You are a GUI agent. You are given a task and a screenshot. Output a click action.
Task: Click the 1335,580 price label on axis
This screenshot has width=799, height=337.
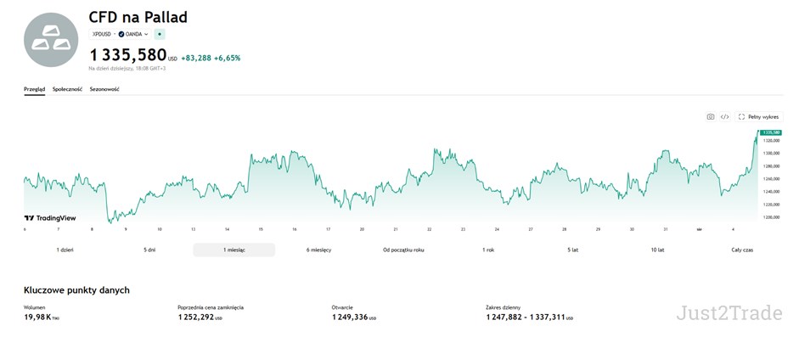[771, 132]
